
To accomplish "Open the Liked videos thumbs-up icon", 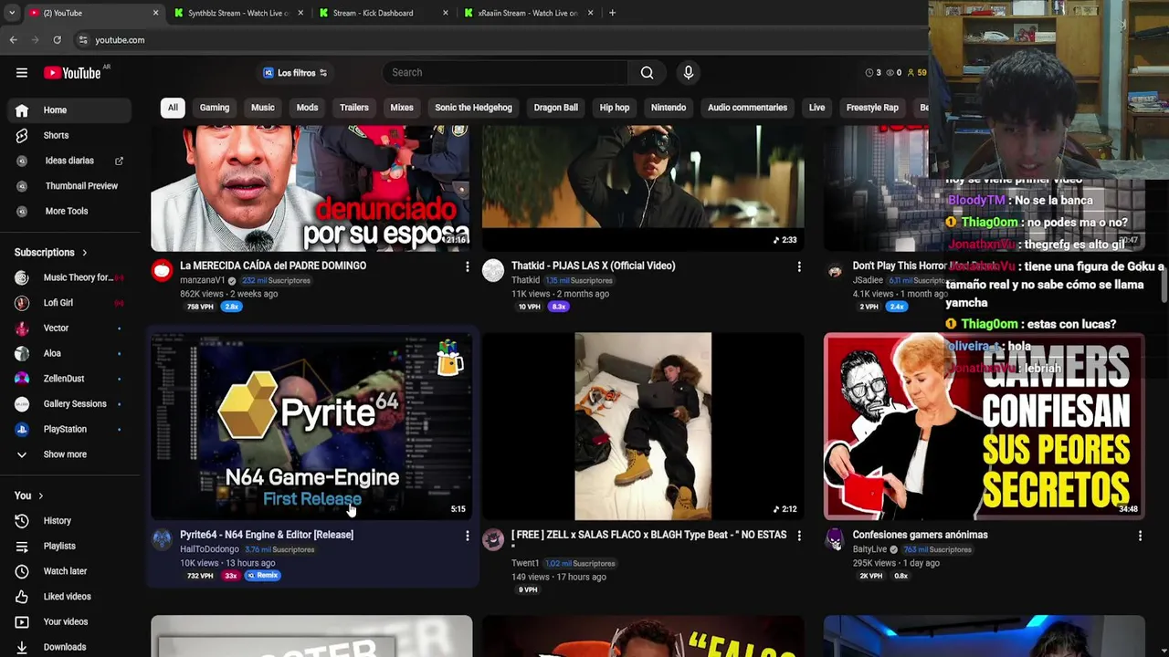I will pos(22,597).
